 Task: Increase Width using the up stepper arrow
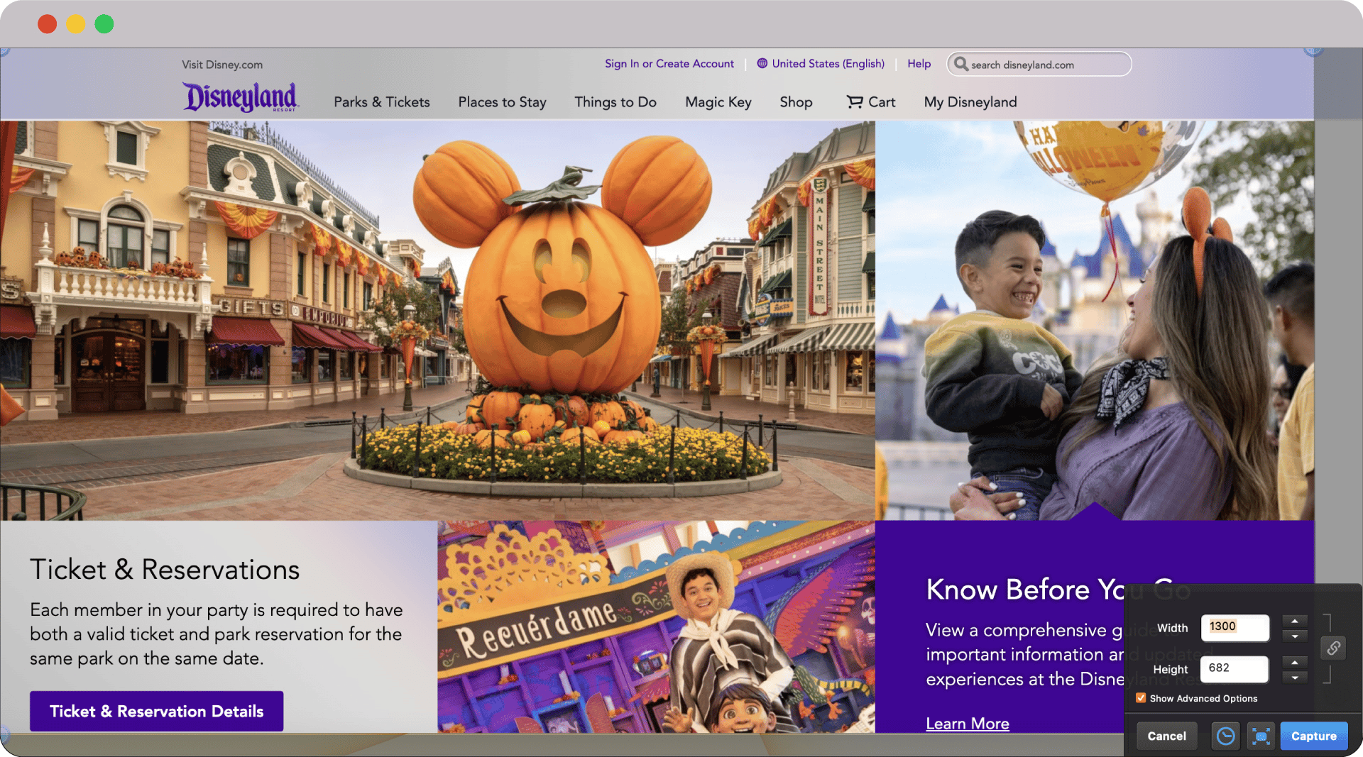[x=1295, y=621]
